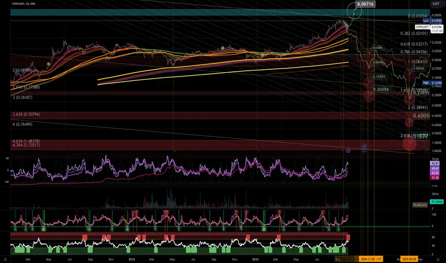Image resolution: width=446 pixels, height=263 pixels.
Task: Click the green 0.08920 projection label
Action: click(x=419, y=68)
